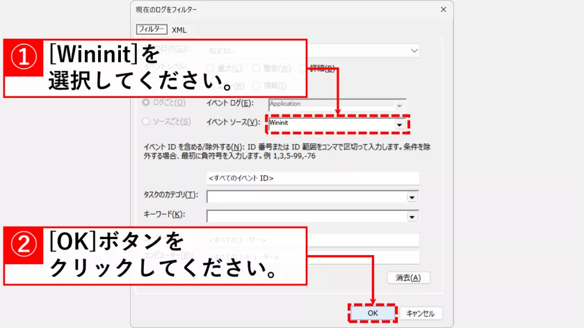
Task: Select the ソースごと radio button
Action: pyautogui.click(x=146, y=121)
